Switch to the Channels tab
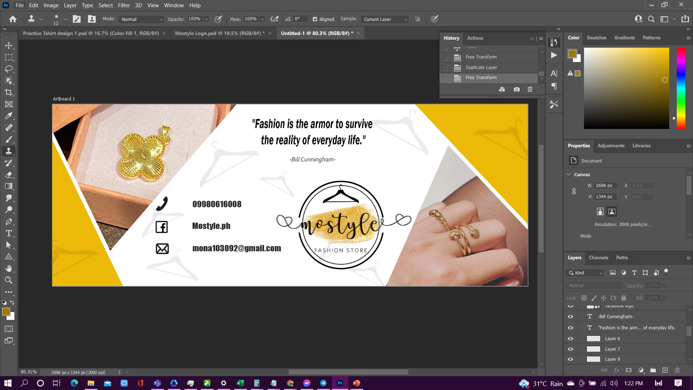This screenshot has height=390, width=693. point(598,258)
